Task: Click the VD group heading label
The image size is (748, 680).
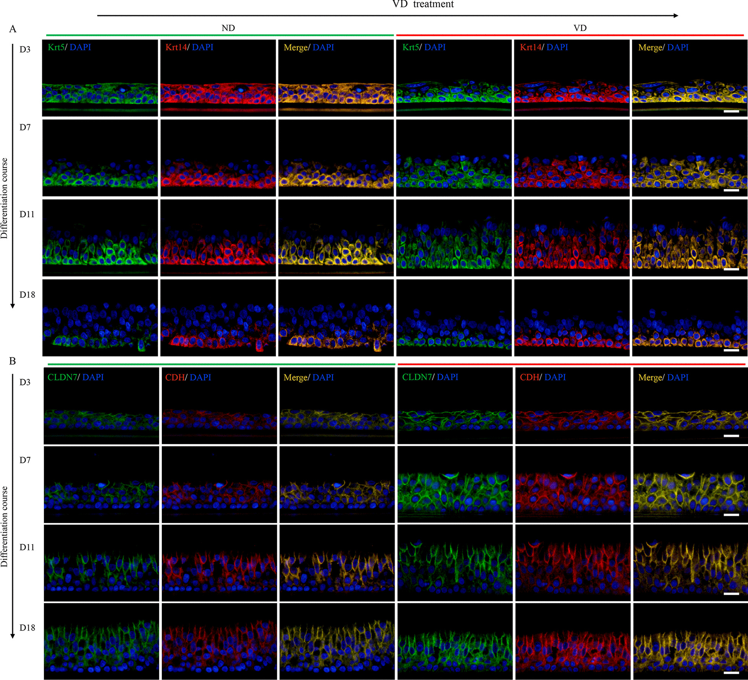Action: coord(580,28)
